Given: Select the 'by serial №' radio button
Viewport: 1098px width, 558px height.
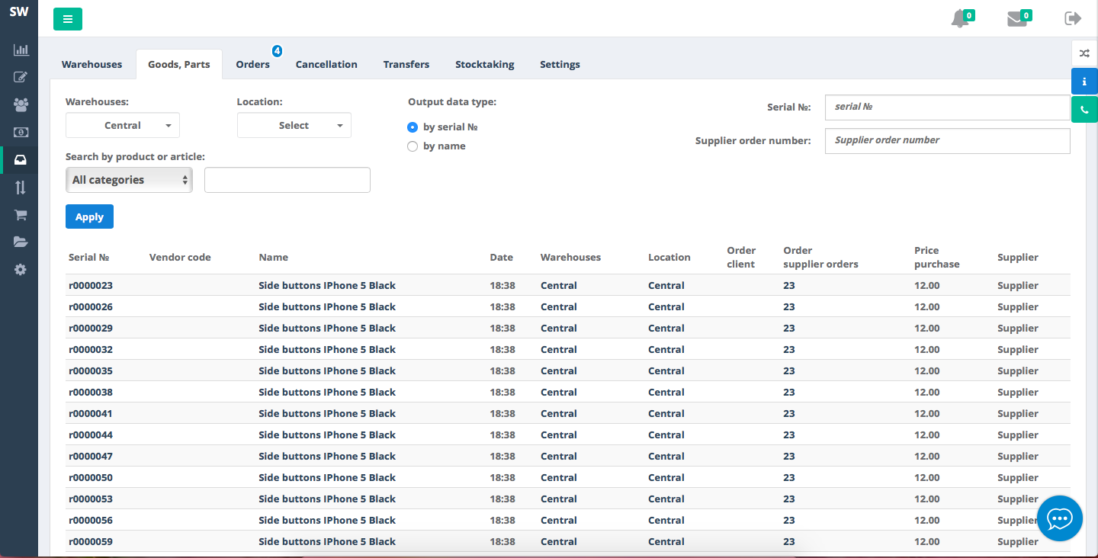Looking at the screenshot, I should click(x=413, y=127).
